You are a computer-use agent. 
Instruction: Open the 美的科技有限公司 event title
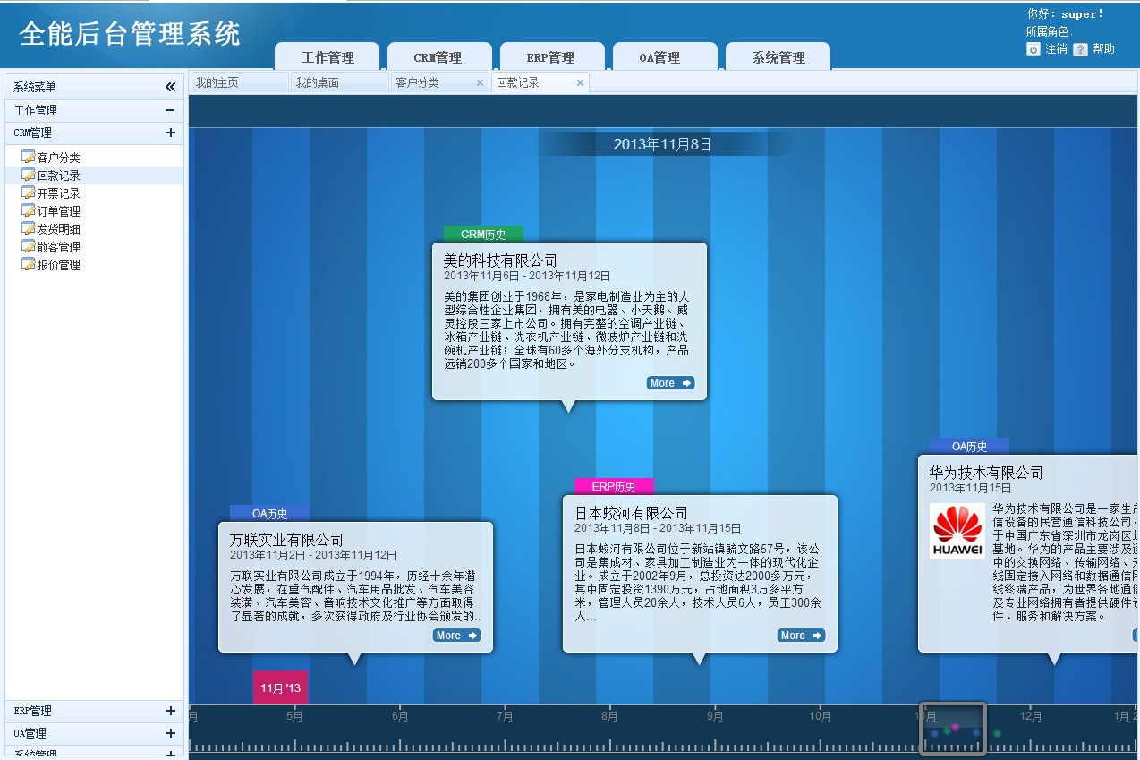tap(500, 260)
